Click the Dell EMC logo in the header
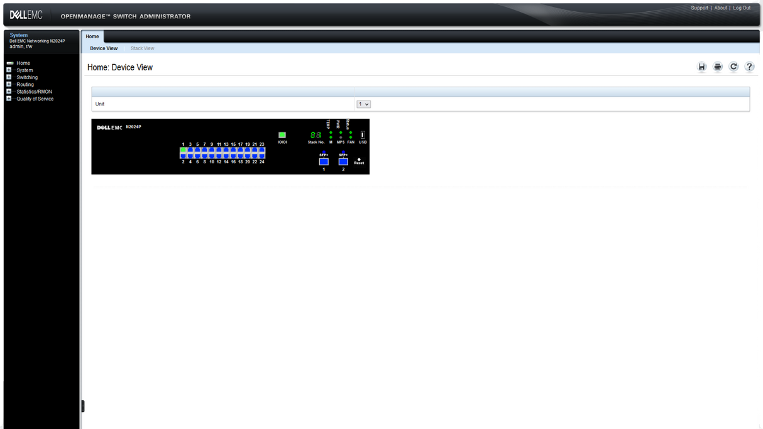 (x=26, y=15)
